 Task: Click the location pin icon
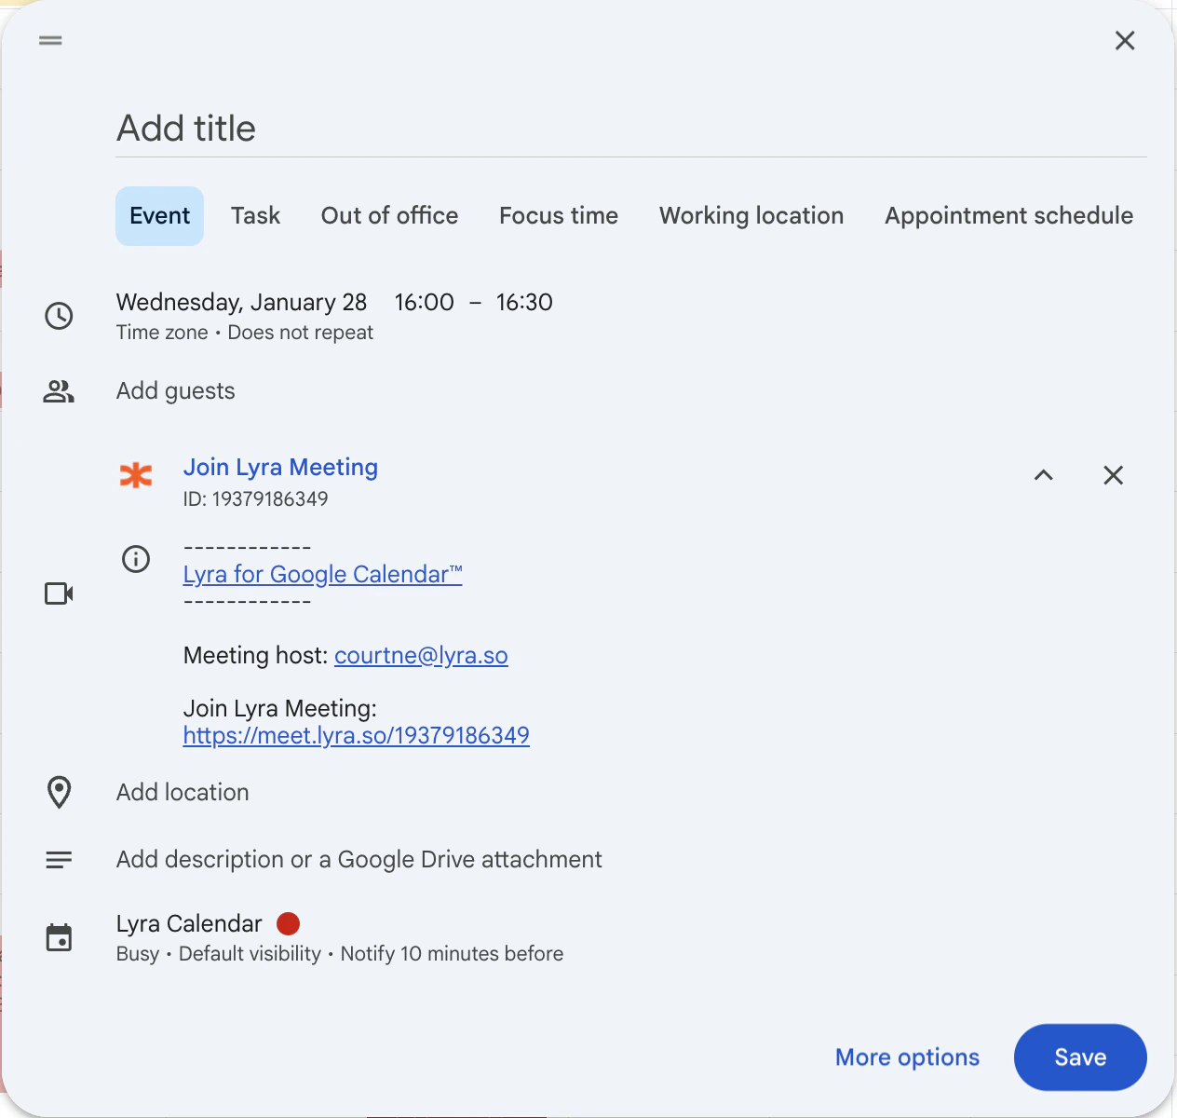[x=59, y=793]
